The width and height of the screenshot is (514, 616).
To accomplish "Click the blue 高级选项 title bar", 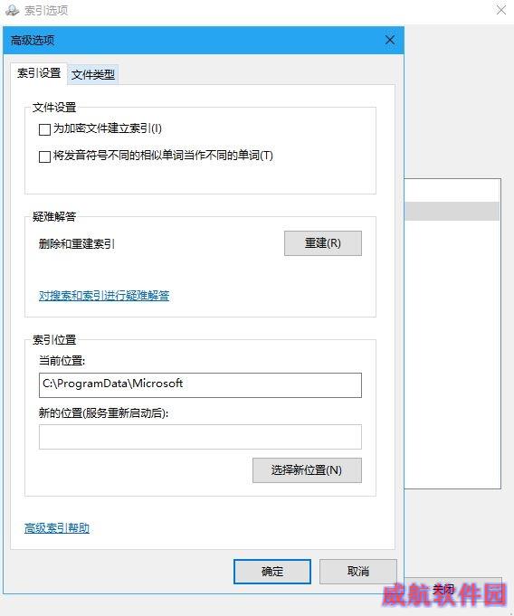I will click(196, 40).
